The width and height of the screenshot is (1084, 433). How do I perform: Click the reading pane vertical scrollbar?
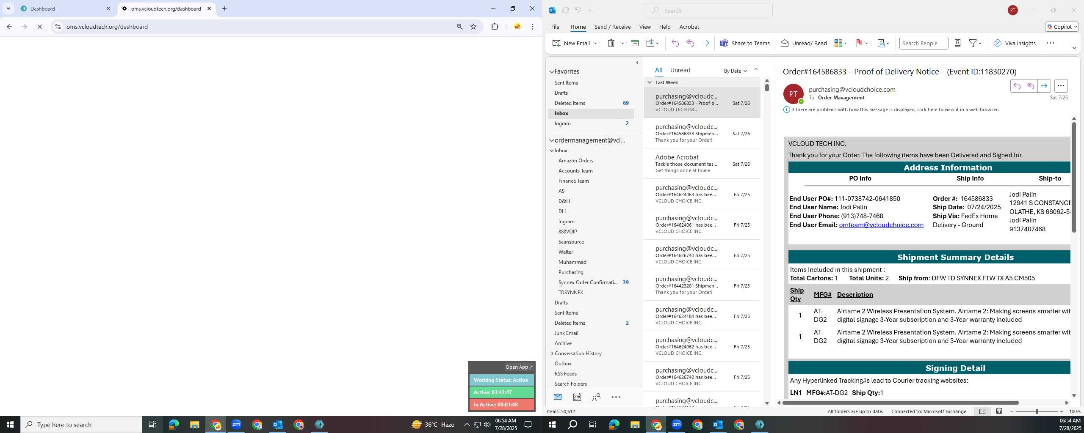point(1074,177)
